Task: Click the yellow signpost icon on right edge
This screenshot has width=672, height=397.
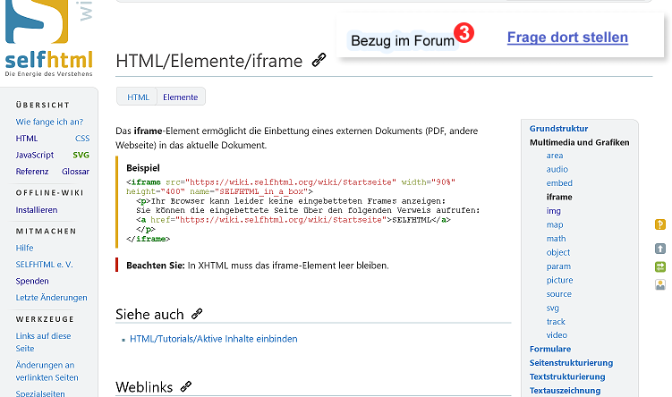Action: click(660, 224)
